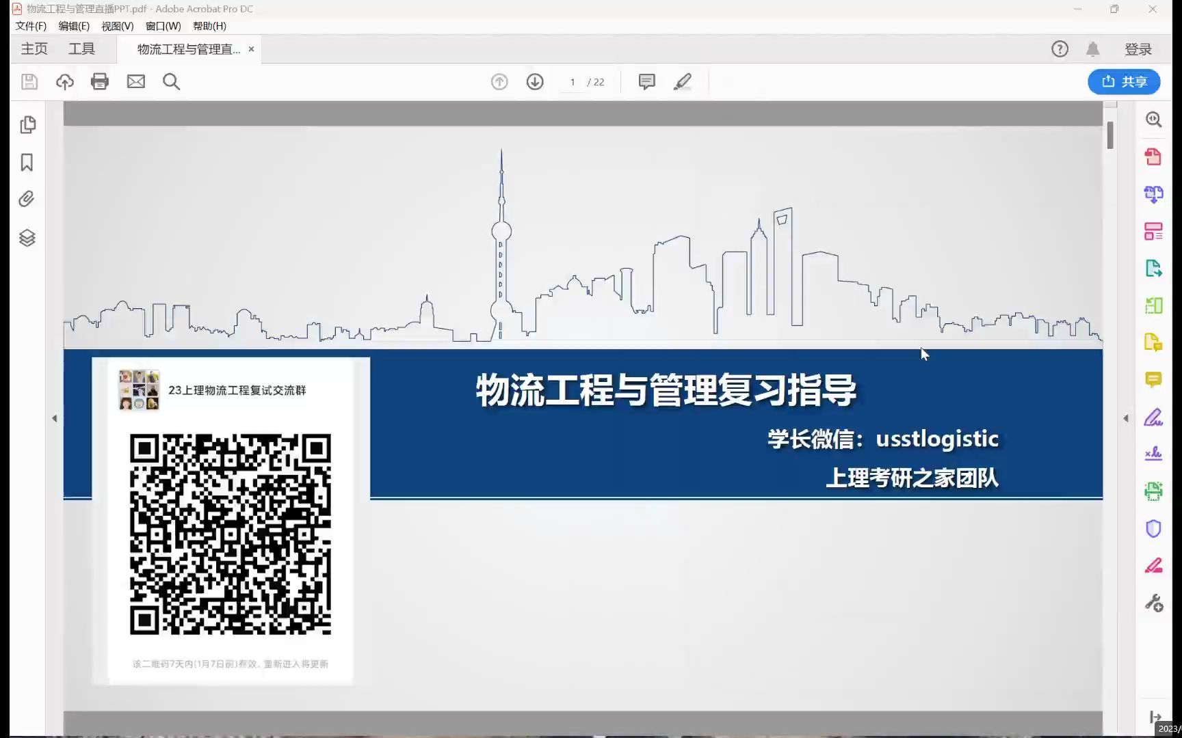Upload file to cloud icon
Screen dimensions: 1182x738
(65, 82)
